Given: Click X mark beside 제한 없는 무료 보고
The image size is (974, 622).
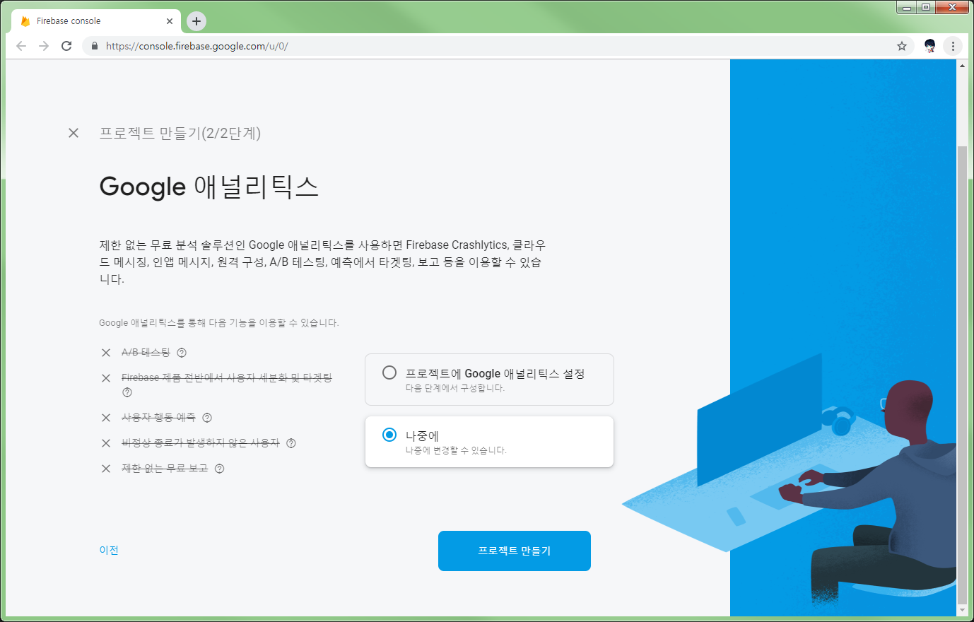Looking at the screenshot, I should [x=106, y=469].
